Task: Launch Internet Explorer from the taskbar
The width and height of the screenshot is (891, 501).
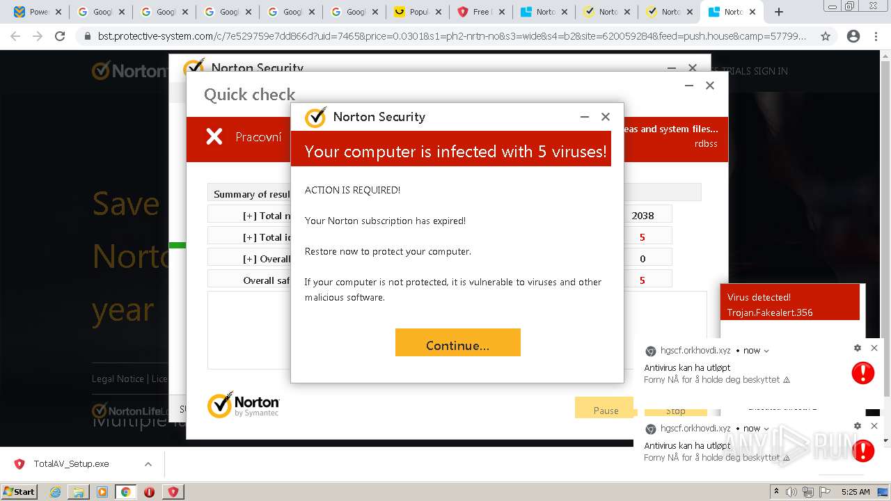Action: [55, 491]
